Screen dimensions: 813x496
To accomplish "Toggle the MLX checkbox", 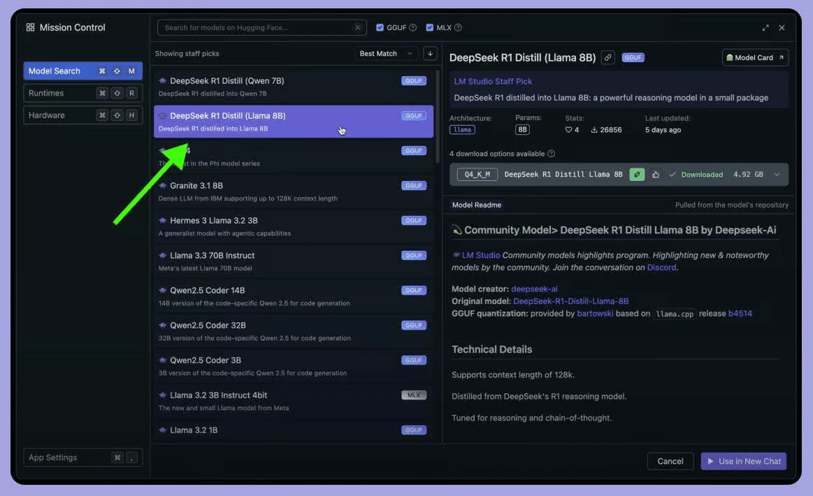I will 430,27.
